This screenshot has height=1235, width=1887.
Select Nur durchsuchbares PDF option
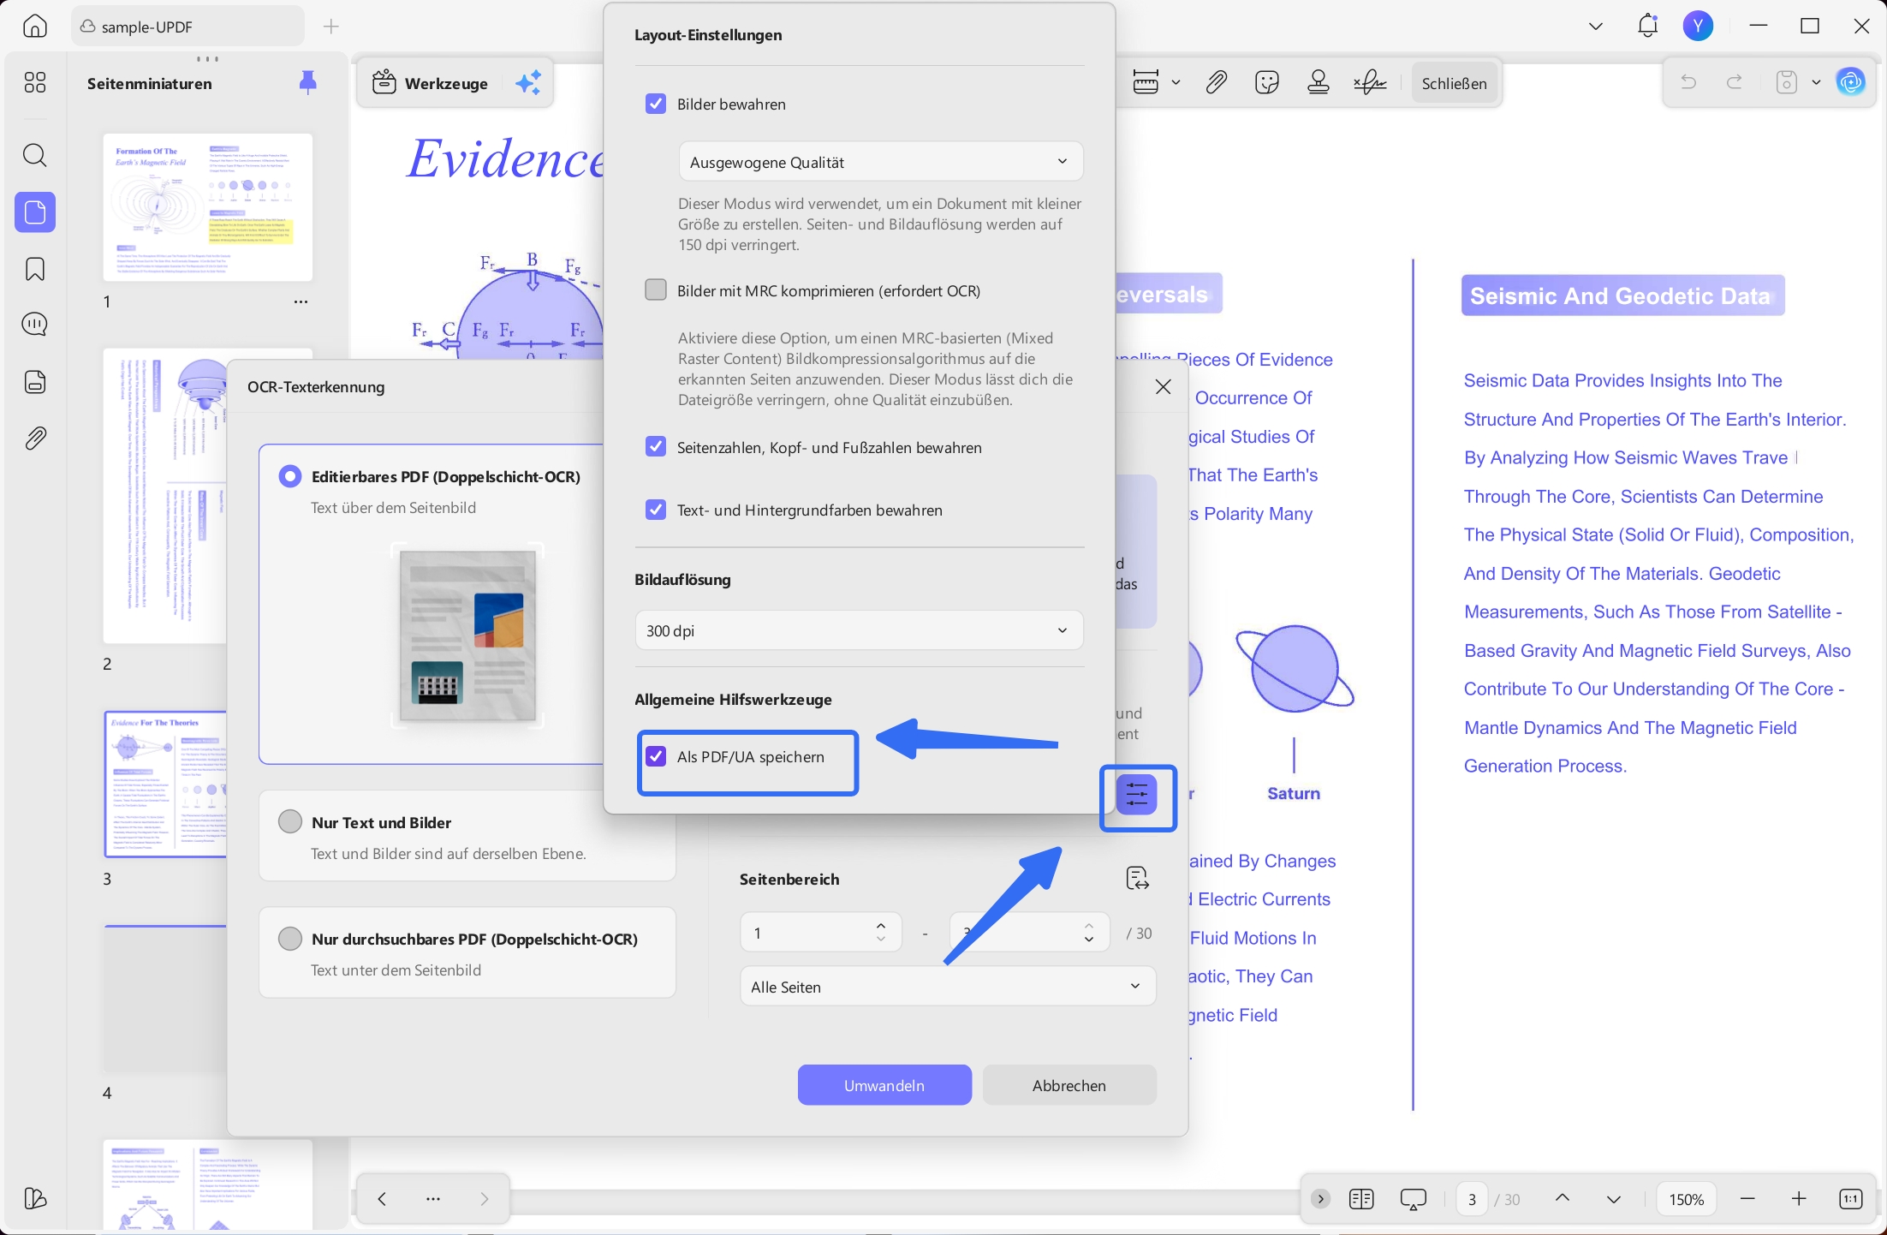290,939
